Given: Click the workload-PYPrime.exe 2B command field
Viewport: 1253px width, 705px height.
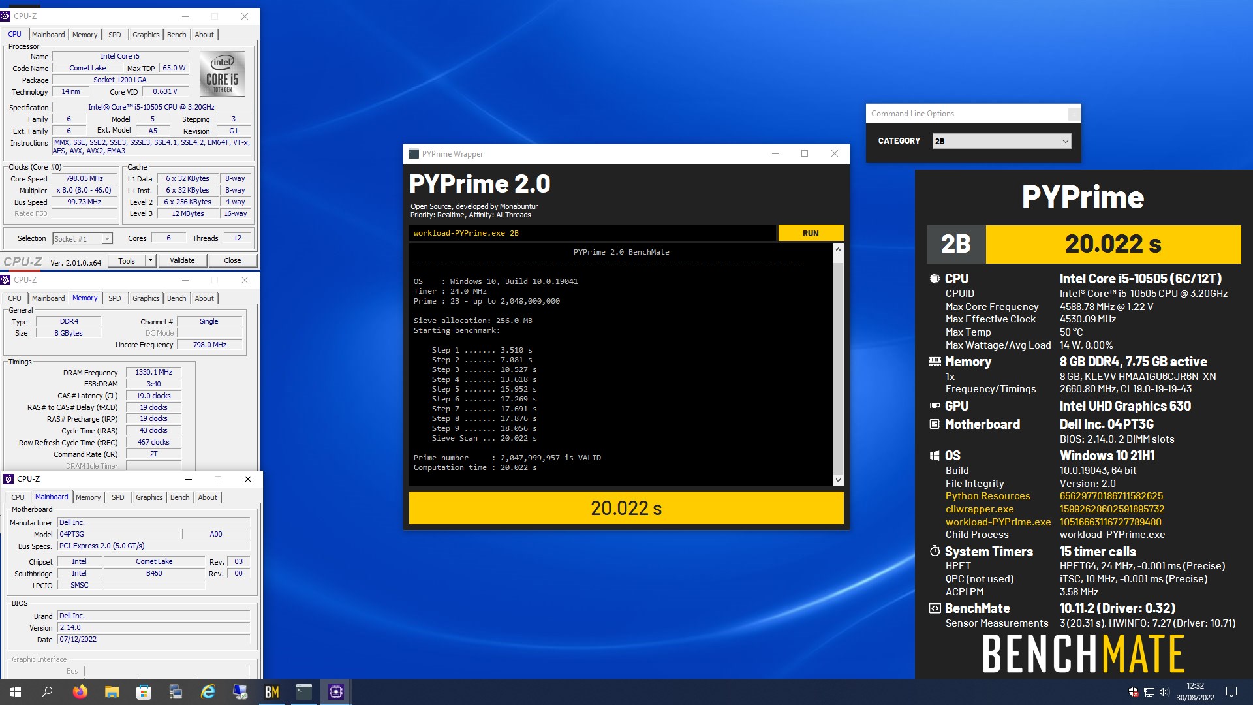Looking at the screenshot, I should point(593,233).
